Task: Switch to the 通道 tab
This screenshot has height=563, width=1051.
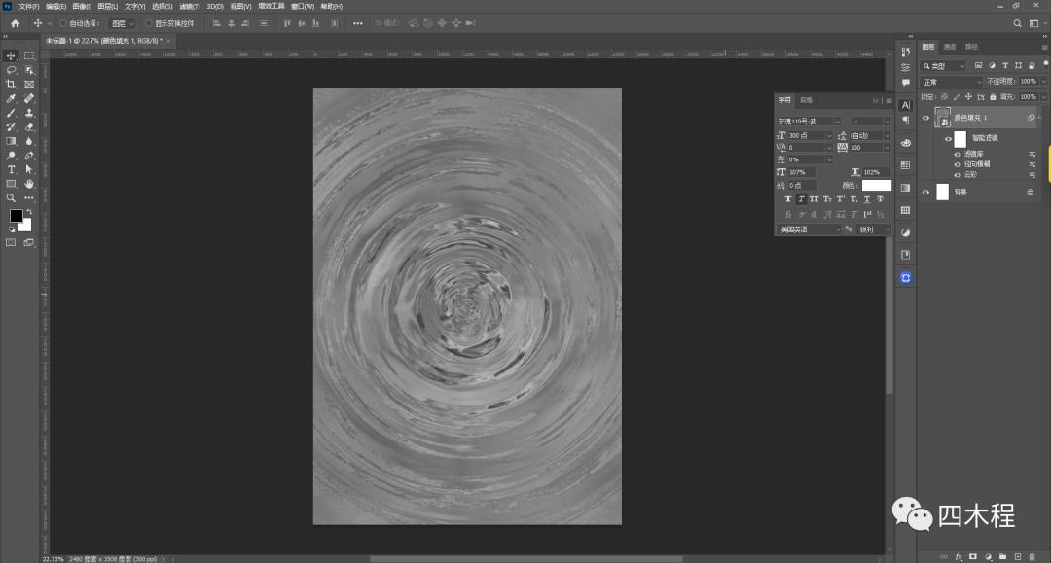Action: (949, 46)
